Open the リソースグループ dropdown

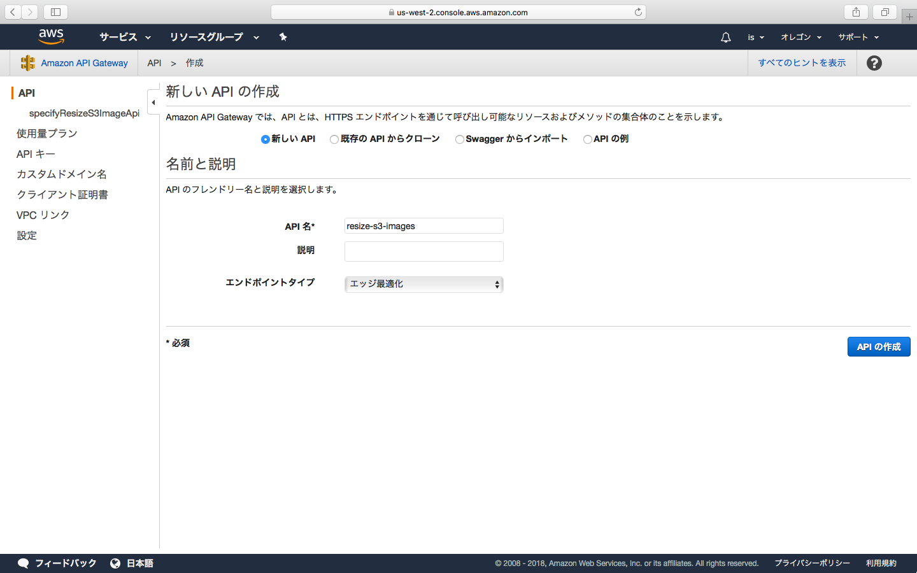[x=214, y=37]
